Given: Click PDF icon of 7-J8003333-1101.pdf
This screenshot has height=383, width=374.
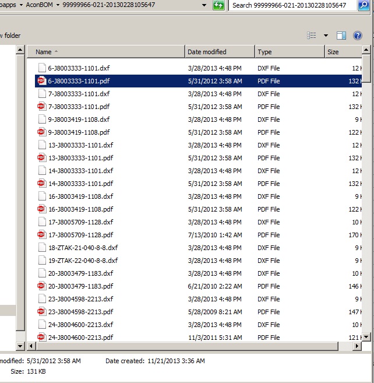Looking at the screenshot, I should coord(41,107).
